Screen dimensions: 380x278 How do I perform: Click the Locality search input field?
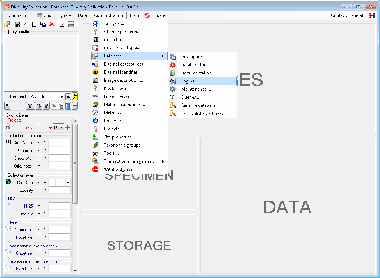(59, 190)
